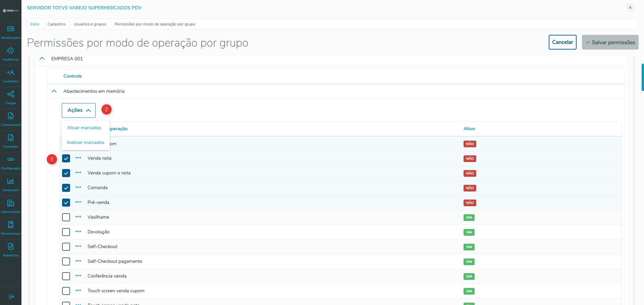This screenshot has height=305, width=644.
Task: Open the Atualizações sidebar icon
Action: click(x=11, y=29)
